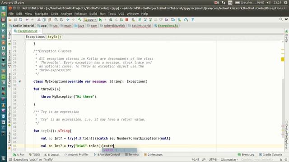Toggle the Project tool window
The image size is (289, 162).
9,38
